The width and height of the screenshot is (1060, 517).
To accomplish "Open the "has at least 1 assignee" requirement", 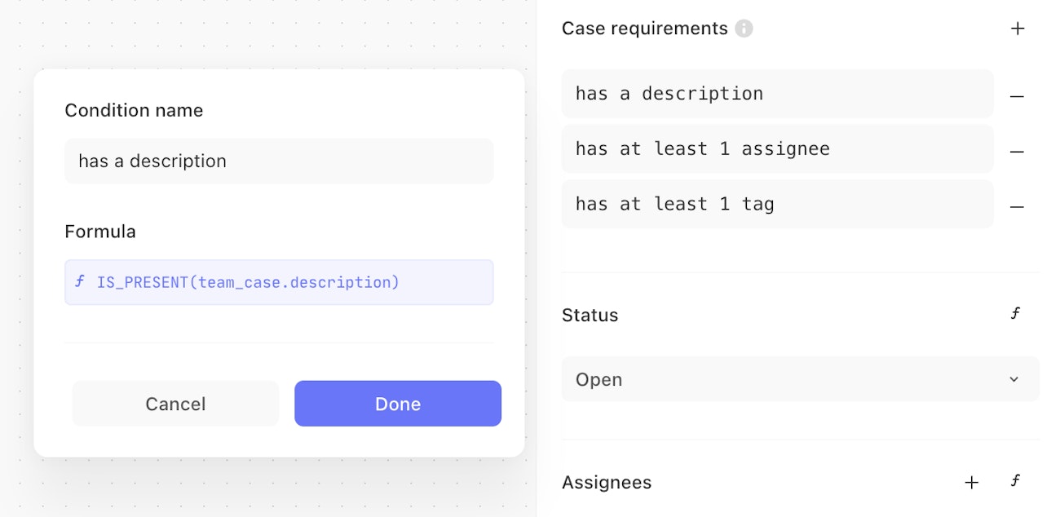I will [x=777, y=149].
